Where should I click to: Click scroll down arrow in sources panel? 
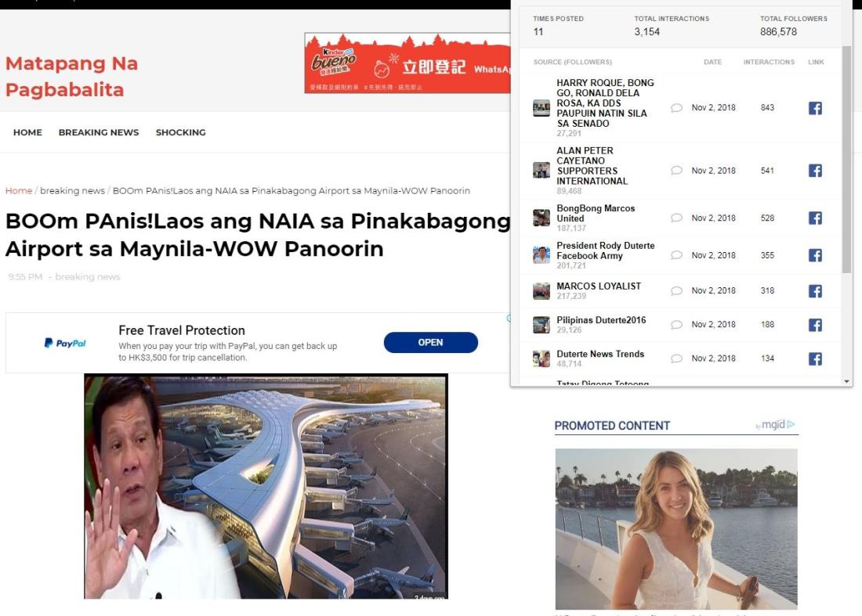[846, 381]
